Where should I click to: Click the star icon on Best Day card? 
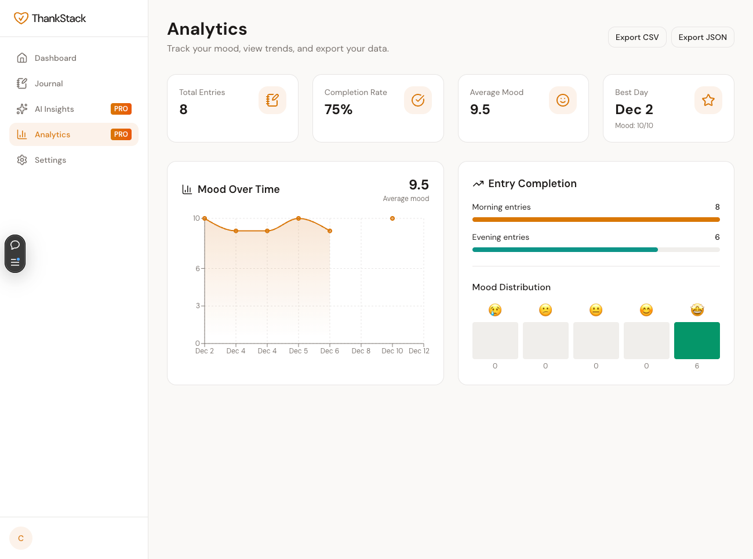click(x=708, y=100)
